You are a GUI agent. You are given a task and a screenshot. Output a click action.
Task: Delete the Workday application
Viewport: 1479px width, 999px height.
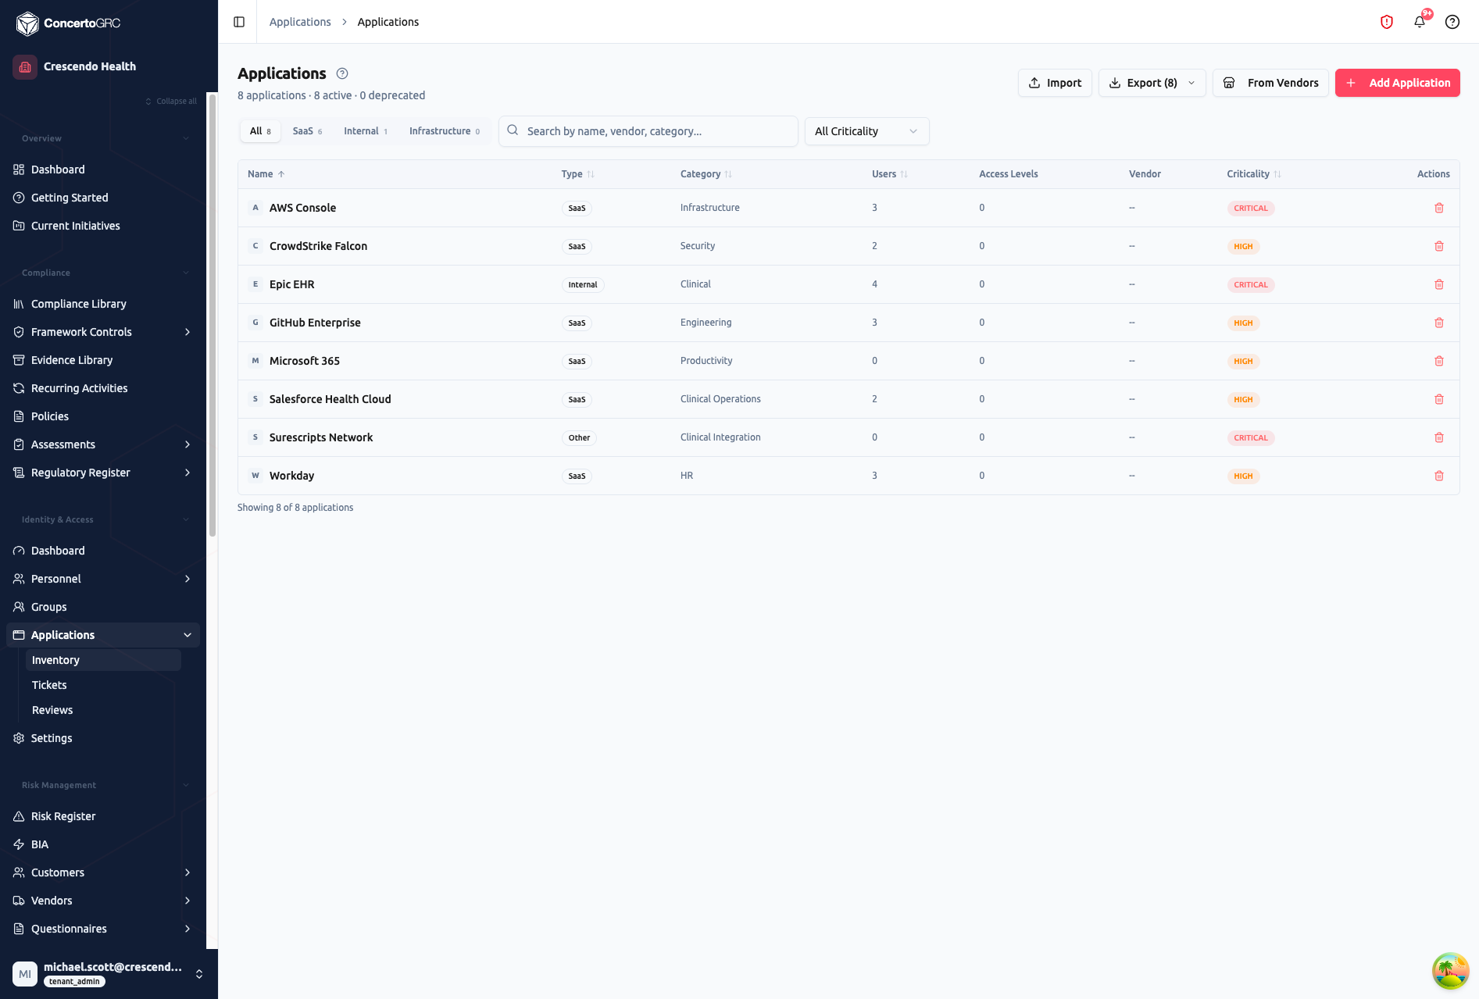(1439, 476)
